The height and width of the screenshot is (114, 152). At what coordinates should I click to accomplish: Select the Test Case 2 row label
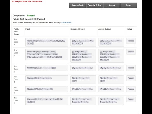(x=16, y=53)
